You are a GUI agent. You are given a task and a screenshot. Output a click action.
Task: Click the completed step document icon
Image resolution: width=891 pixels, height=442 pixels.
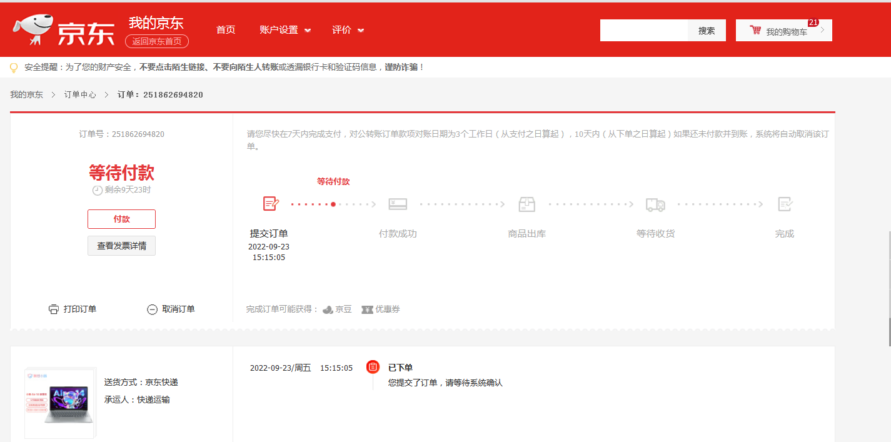click(x=785, y=204)
